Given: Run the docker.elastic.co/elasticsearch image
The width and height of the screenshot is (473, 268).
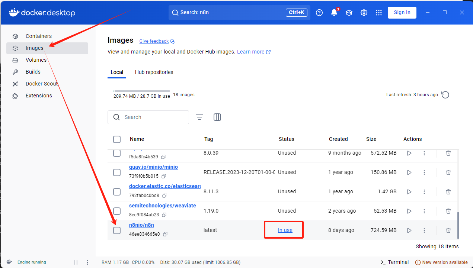Looking at the screenshot, I should (409, 192).
